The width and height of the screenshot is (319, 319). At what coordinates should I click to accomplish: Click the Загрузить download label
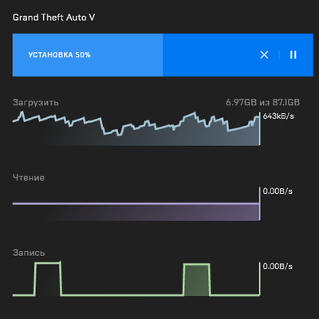[36, 103]
